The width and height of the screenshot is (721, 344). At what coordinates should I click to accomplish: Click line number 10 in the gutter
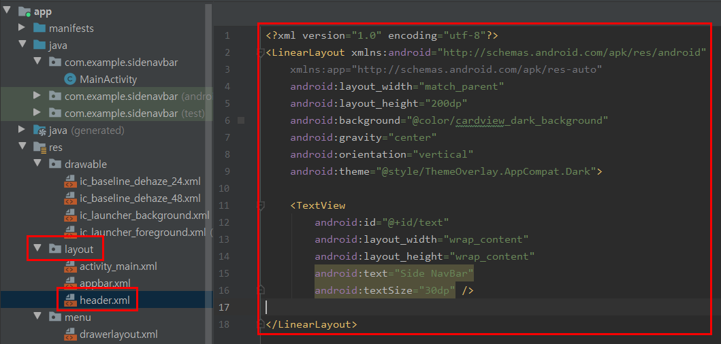coord(225,188)
